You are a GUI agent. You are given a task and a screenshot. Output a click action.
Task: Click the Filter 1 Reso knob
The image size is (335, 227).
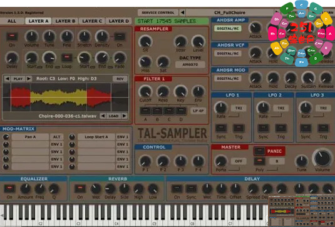tap(163, 92)
